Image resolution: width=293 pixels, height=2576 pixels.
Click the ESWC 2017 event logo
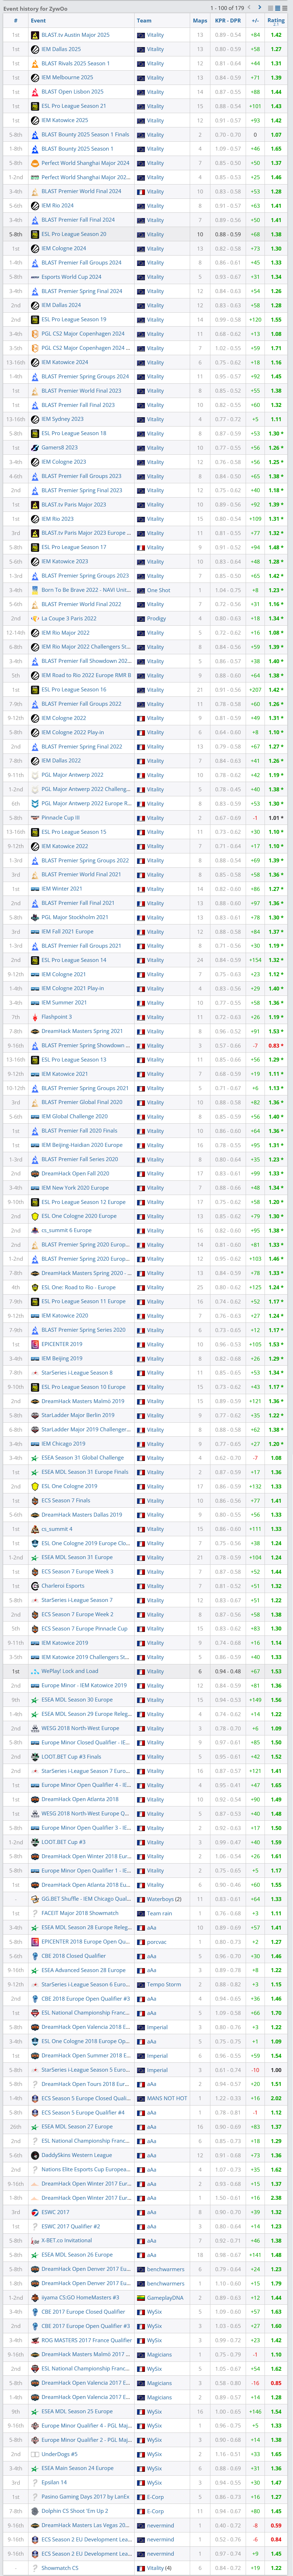click(35, 2212)
